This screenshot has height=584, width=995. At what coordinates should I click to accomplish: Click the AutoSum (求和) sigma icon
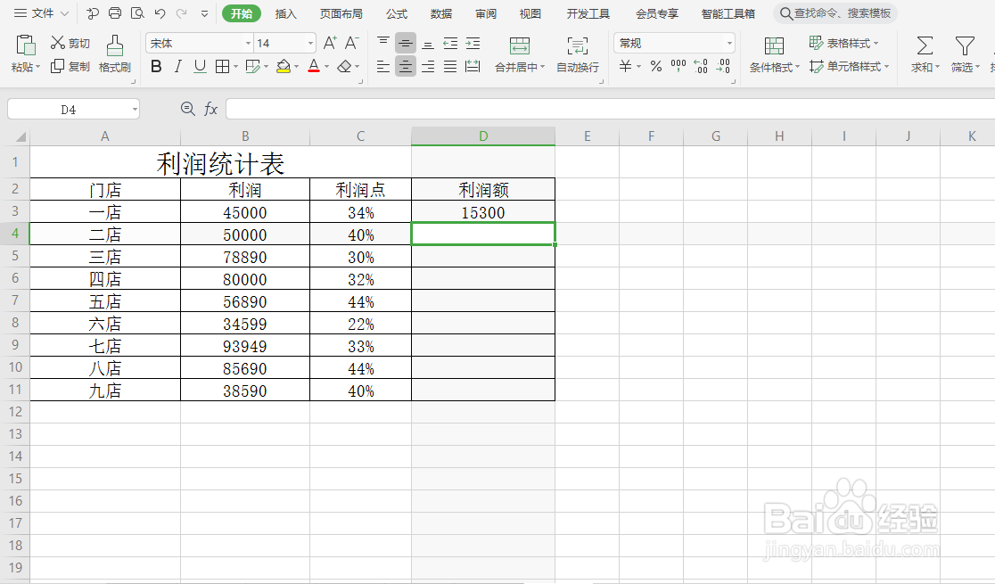925,45
